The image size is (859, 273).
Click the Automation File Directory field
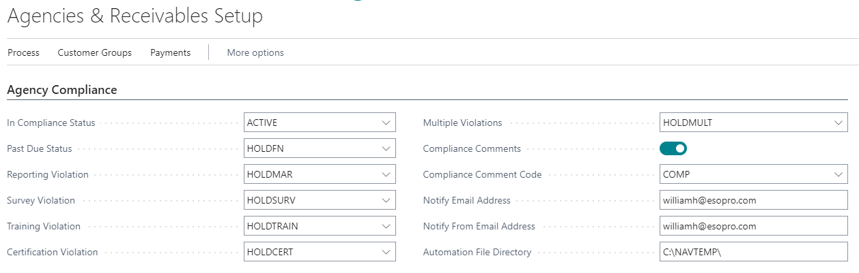pos(752,252)
